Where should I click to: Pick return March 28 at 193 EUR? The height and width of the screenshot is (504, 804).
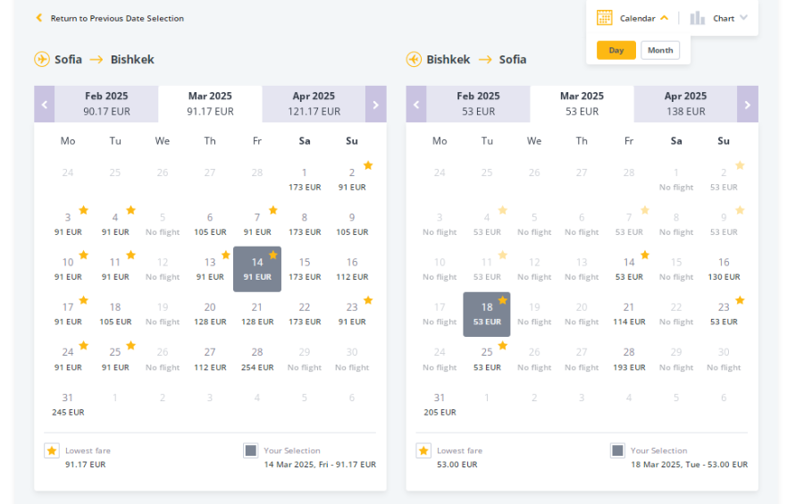[629, 359]
